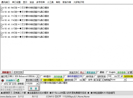Click the 打开文件 button
The height and width of the screenshot is (98, 133).
point(18,72)
